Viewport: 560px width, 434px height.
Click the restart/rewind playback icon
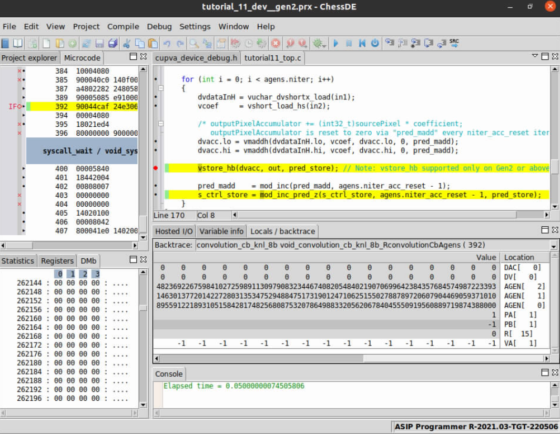[362, 43]
